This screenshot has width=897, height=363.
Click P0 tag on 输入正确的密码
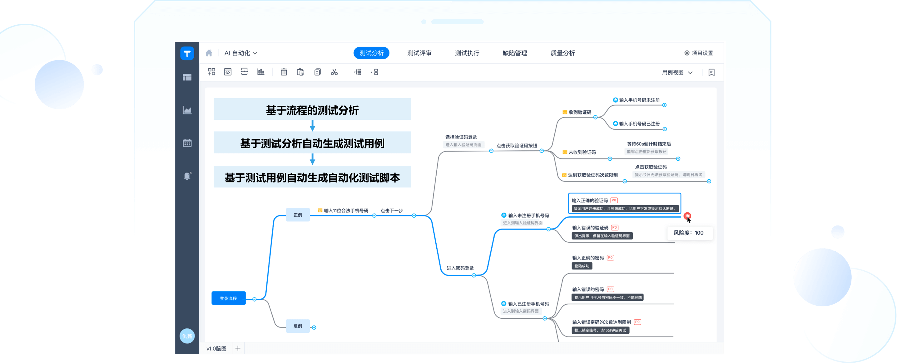[610, 258]
